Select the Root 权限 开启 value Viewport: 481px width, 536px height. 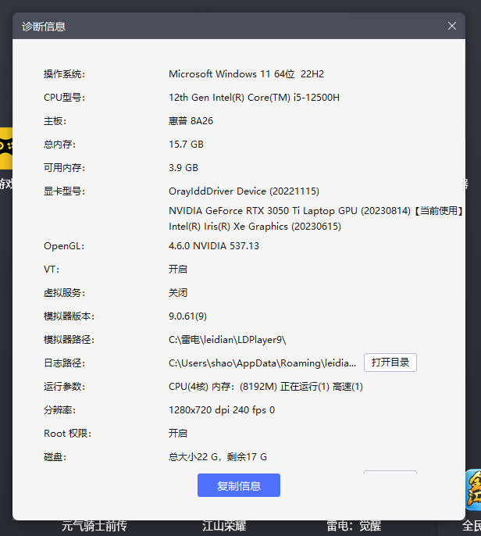[x=178, y=434]
